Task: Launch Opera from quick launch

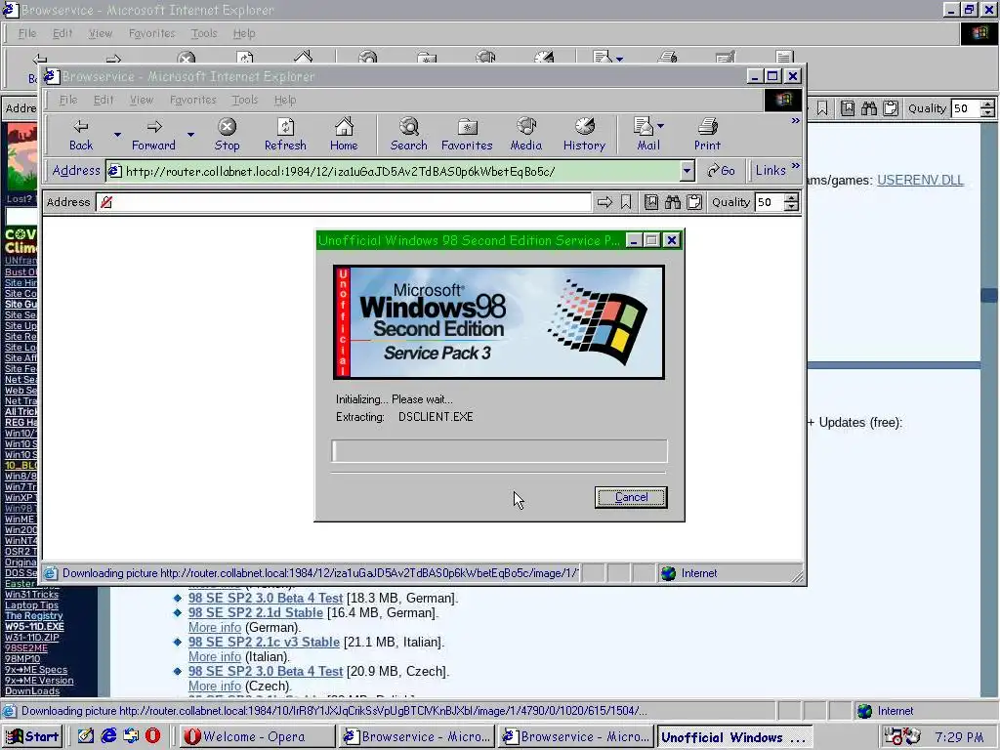Action: (153, 736)
